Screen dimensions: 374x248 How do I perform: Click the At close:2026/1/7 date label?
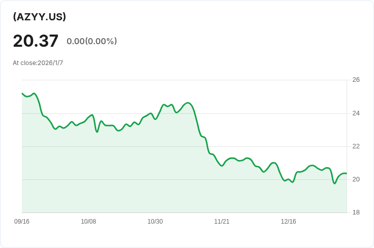(x=38, y=63)
